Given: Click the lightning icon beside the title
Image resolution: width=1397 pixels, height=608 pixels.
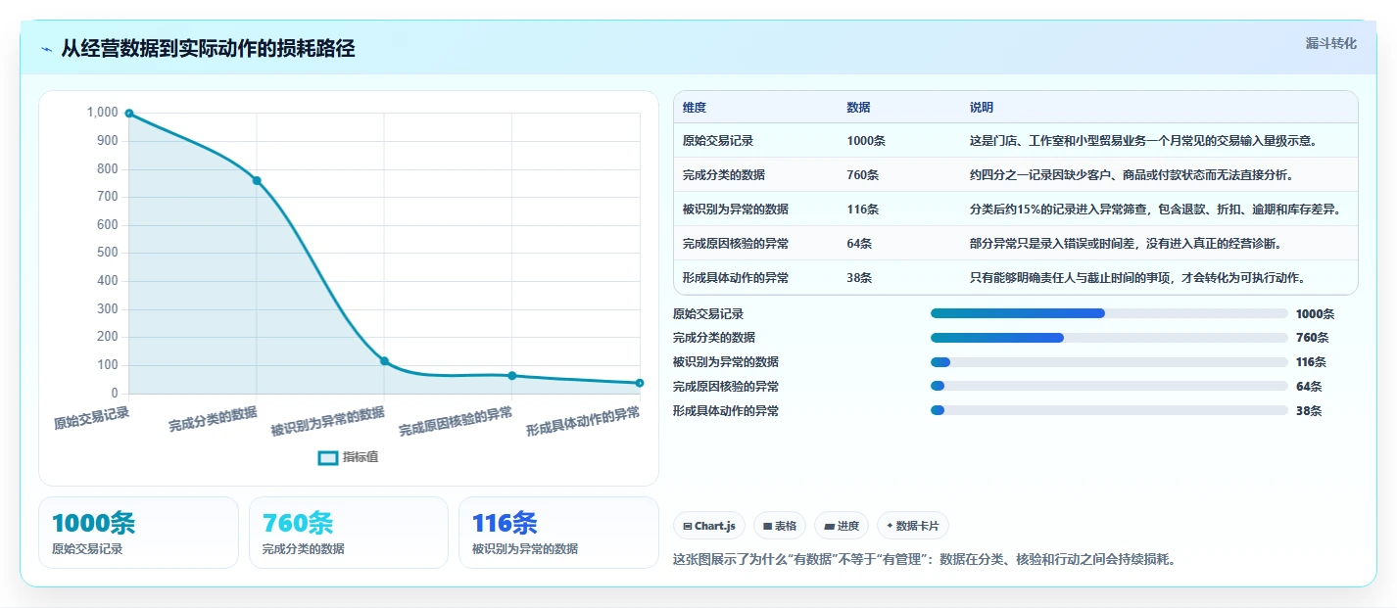Looking at the screenshot, I should [47, 49].
